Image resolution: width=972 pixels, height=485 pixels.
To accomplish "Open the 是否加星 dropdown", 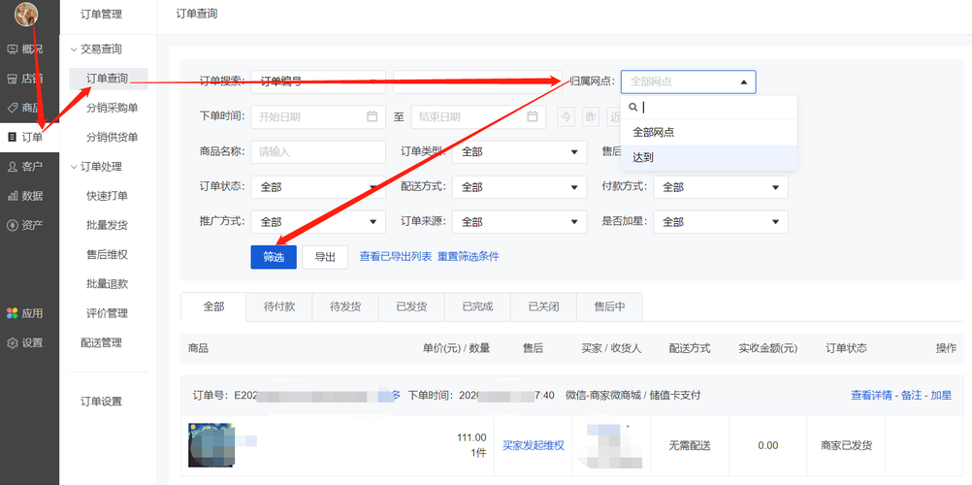I will click(x=721, y=221).
